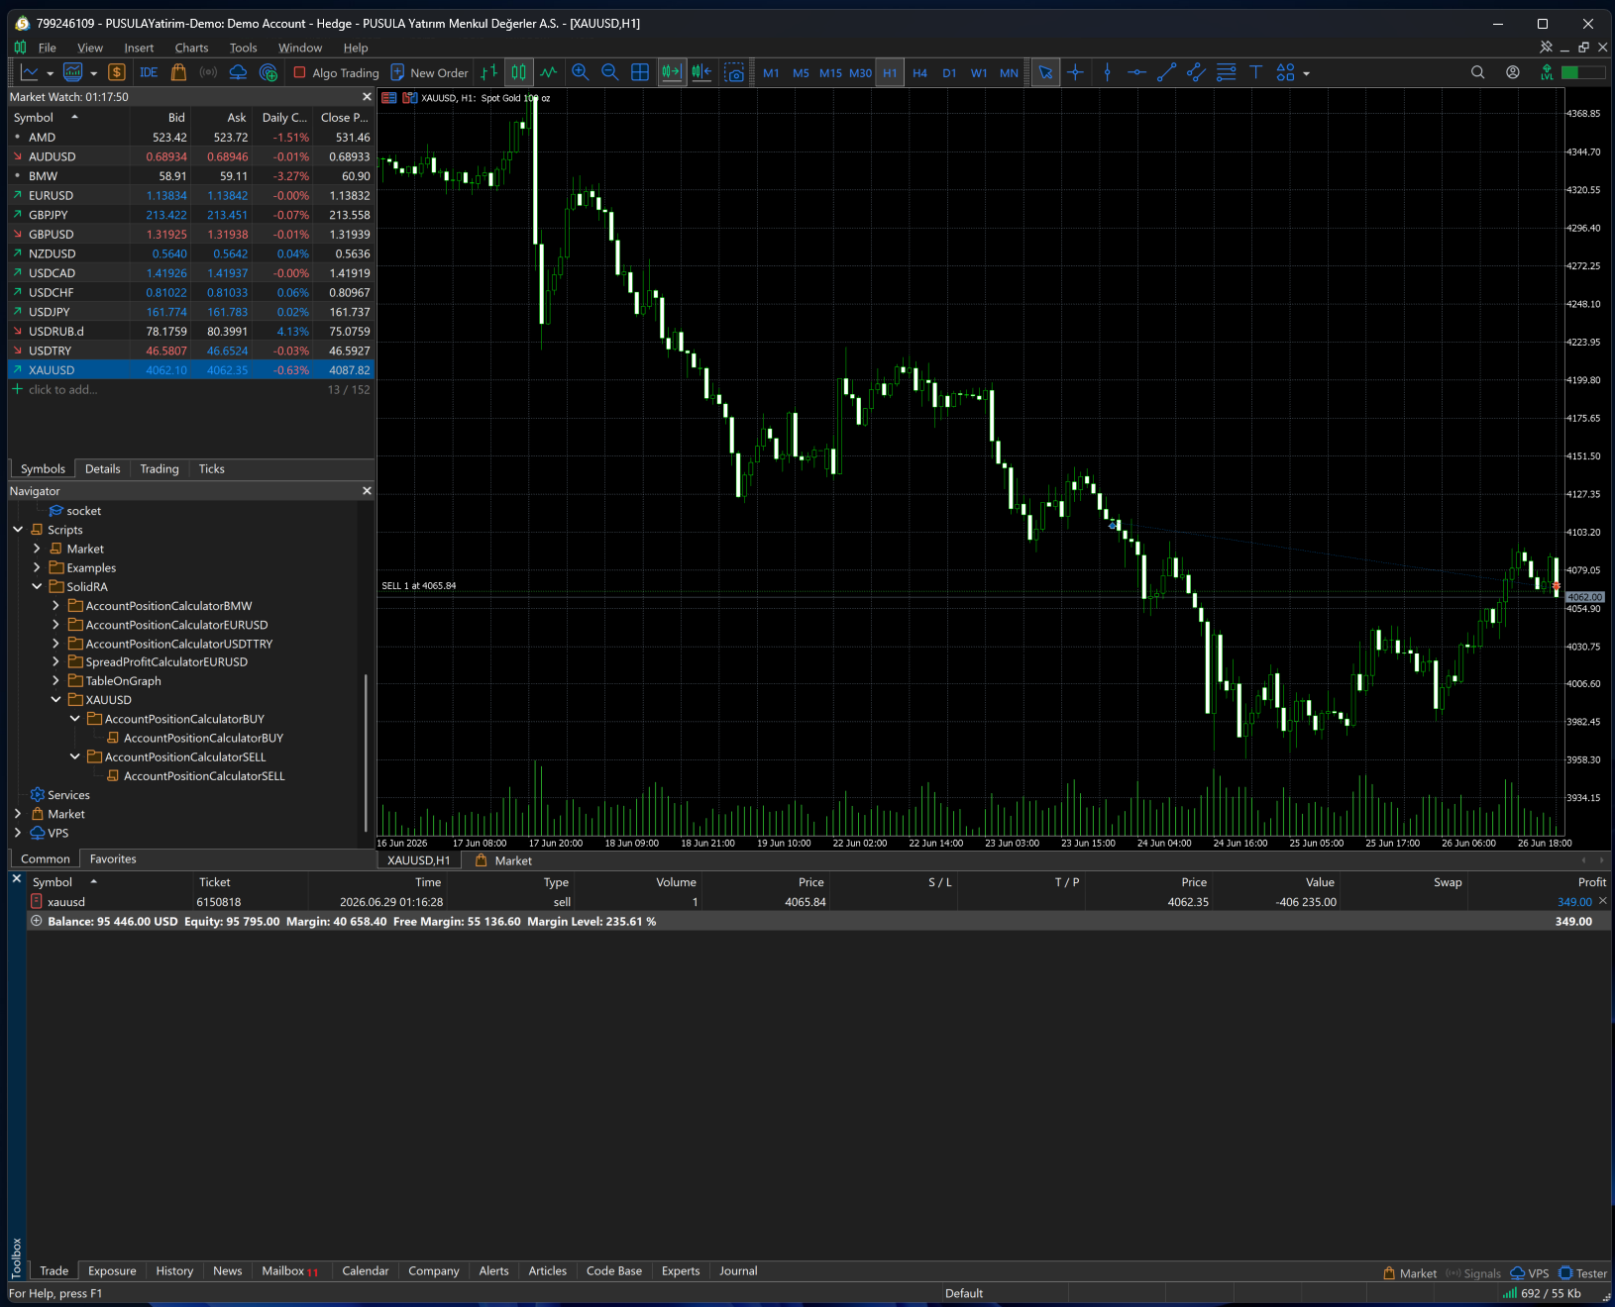
Task: Select the cursor arrow tool
Action: (x=1045, y=72)
